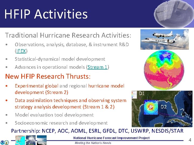Select the cloud photo thumbnail in footer
The height and width of the screenshot is (145, 194).
click(x=42, y=140)
